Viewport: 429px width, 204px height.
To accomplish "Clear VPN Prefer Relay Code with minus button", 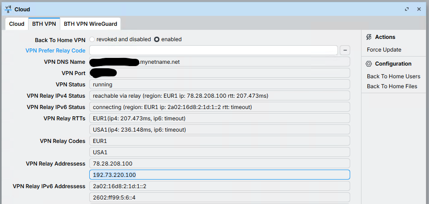I will (x=345, y=50).
